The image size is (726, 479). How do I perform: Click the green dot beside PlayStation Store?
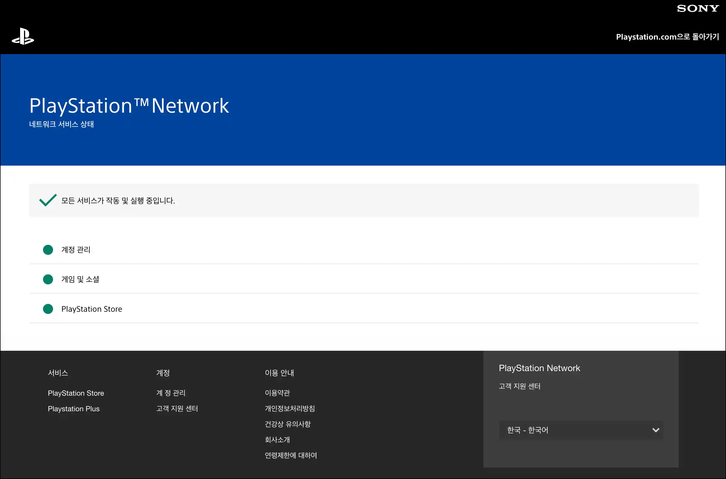pos(48,309)
